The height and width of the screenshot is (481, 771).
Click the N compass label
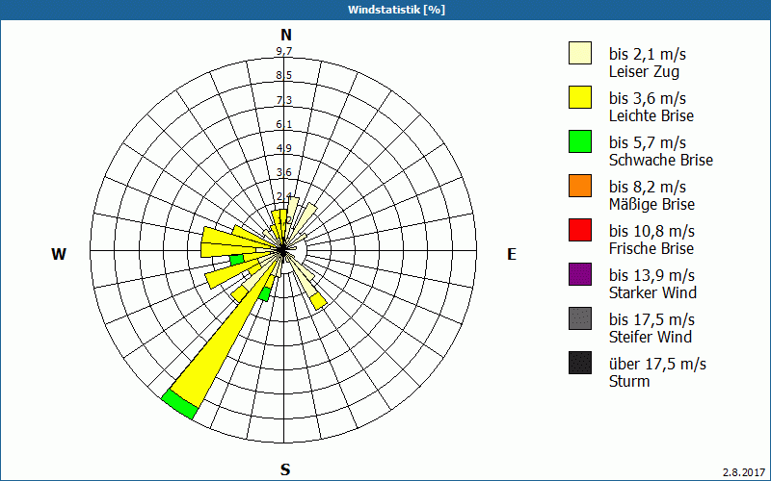(285, 35)
